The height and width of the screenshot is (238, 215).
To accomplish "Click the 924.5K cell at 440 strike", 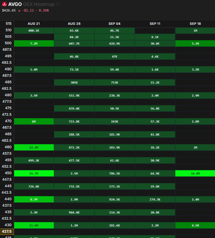I will (x=115, y=199).
